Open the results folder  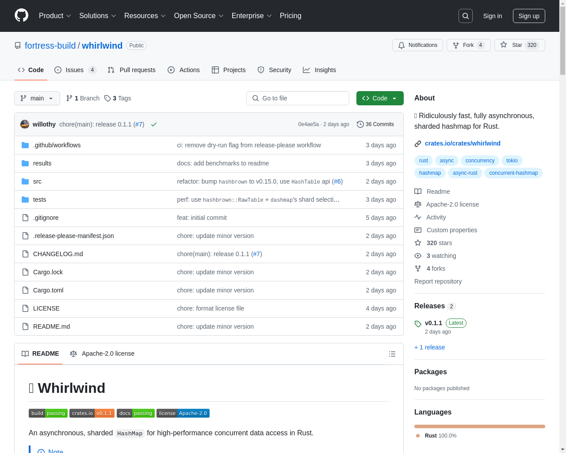click(x=42, y=163)
